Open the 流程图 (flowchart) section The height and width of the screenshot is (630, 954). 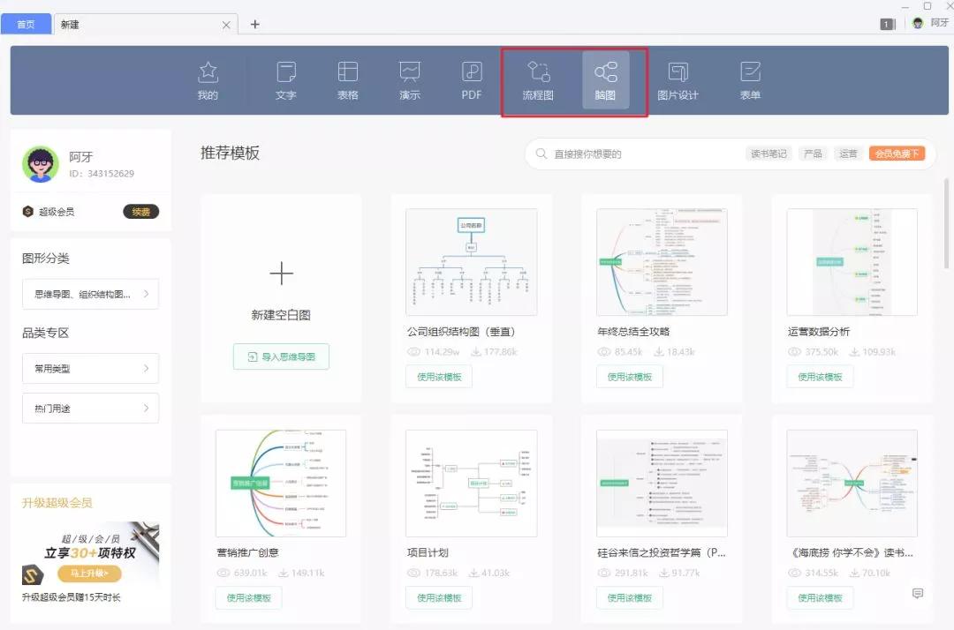coord(539,80)
